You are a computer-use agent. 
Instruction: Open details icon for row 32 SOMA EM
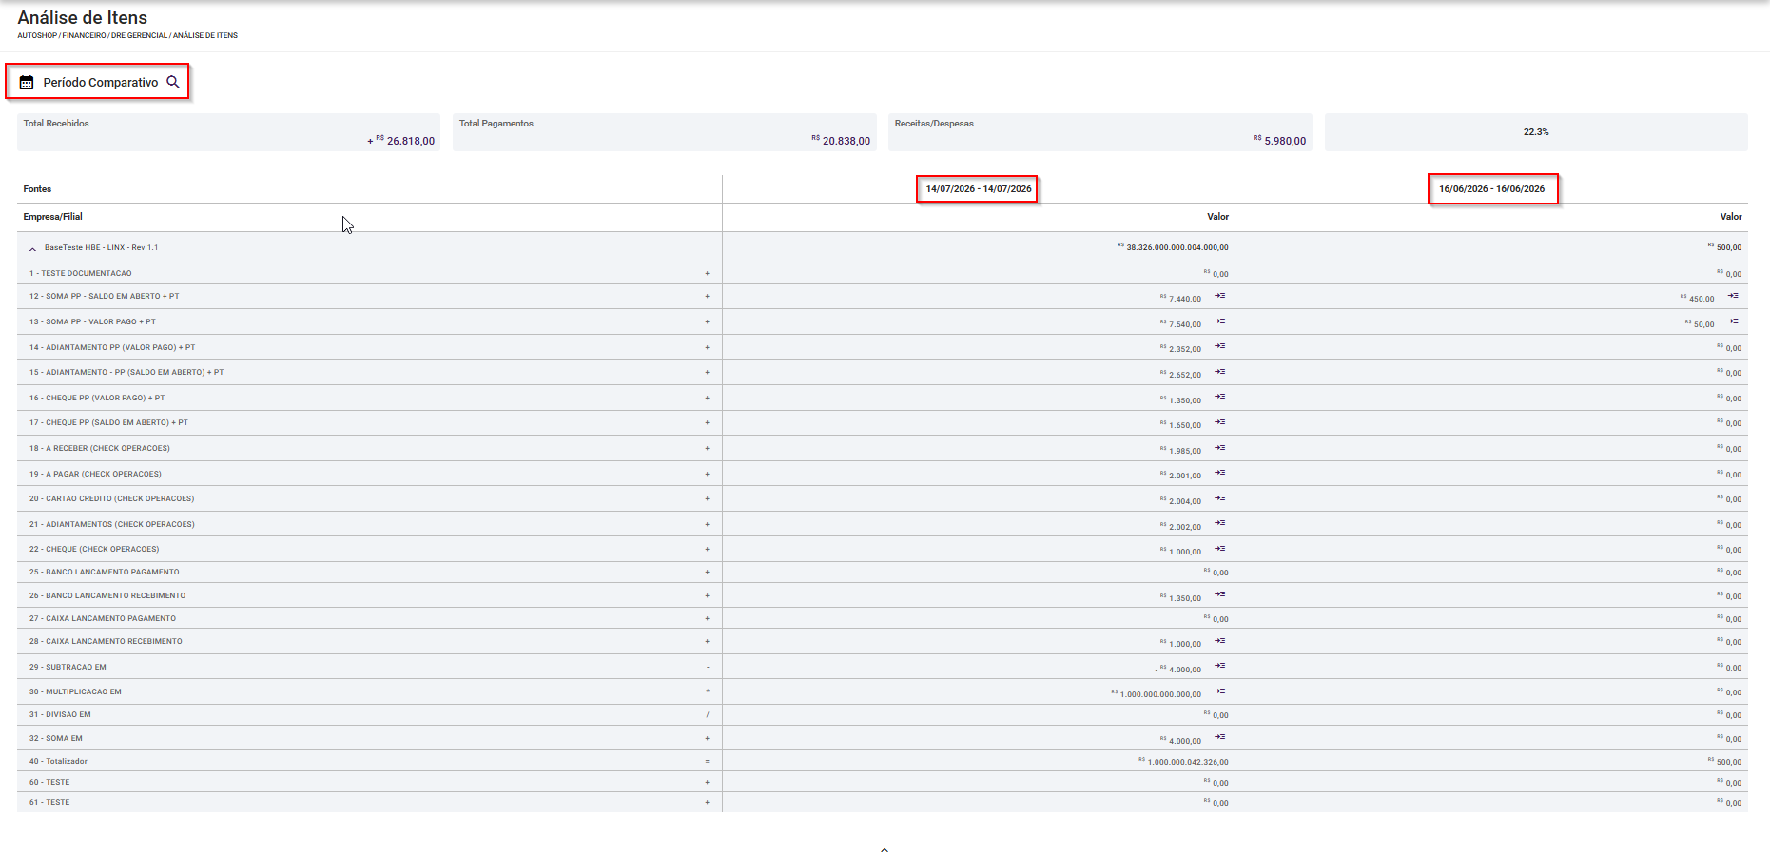click(1219, 737)
